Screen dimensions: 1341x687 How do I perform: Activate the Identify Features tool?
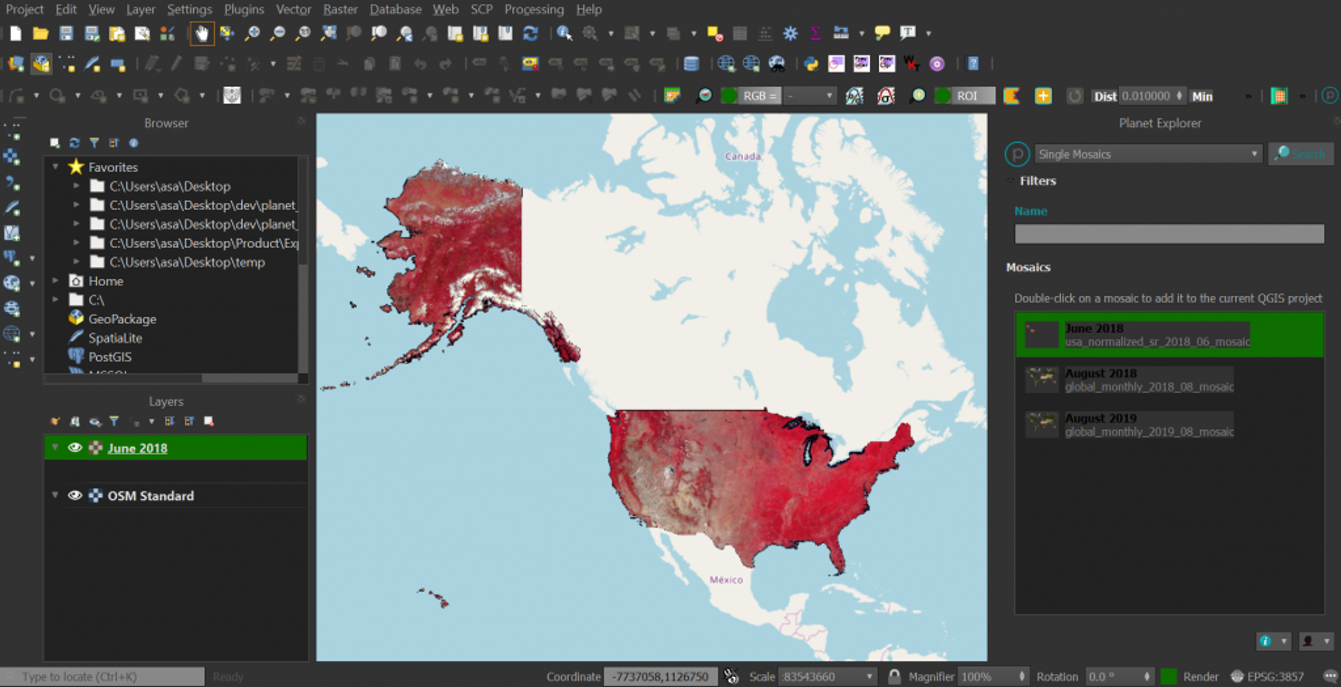click(564, 33)
